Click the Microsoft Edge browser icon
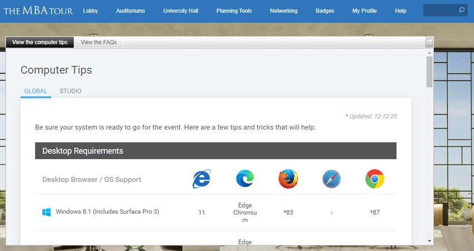The width and height of the screenshot is (474, 251). click(245, 179)
